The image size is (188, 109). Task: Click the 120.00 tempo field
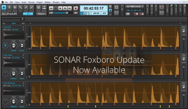[96, 13]
